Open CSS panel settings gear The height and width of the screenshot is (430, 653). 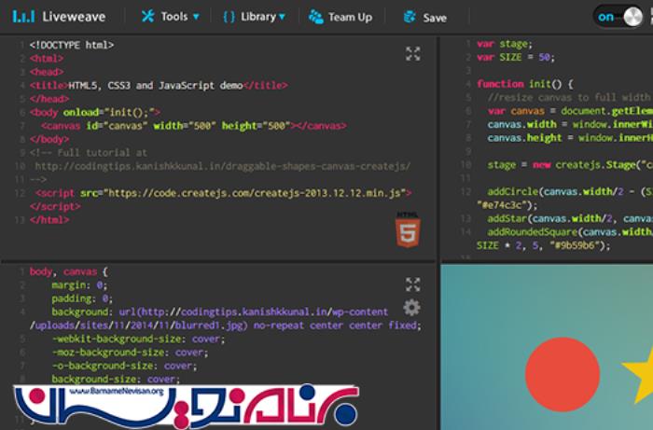click(x=411, y=308)
